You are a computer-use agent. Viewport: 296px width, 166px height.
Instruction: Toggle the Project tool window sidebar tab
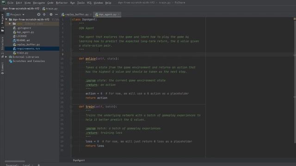pos(2,23)
